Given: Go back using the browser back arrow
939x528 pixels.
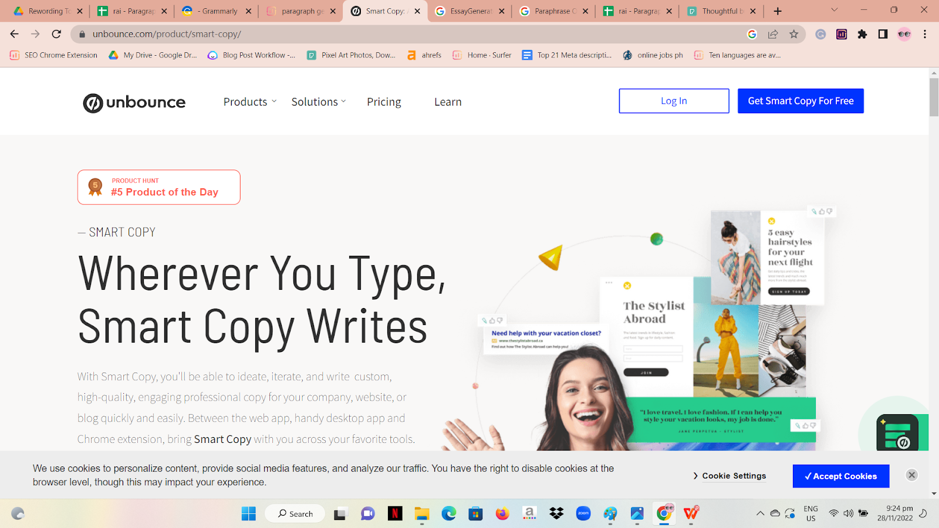Looking at the screenshot, I should (15, 34).
